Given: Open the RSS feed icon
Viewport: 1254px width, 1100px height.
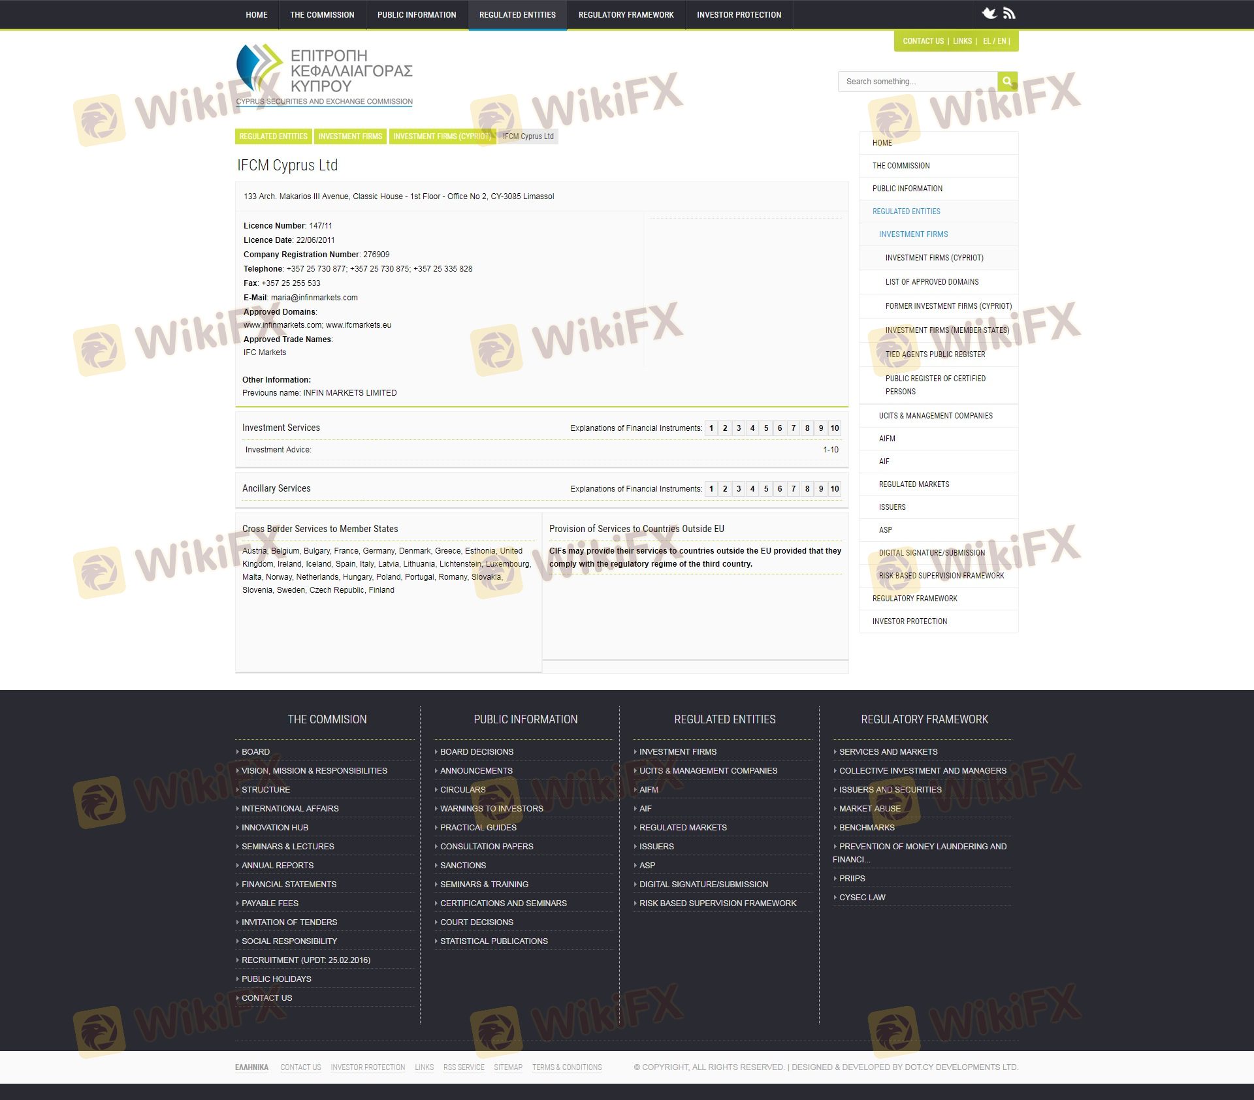Looking at the screenshot, I should 1009,13.
